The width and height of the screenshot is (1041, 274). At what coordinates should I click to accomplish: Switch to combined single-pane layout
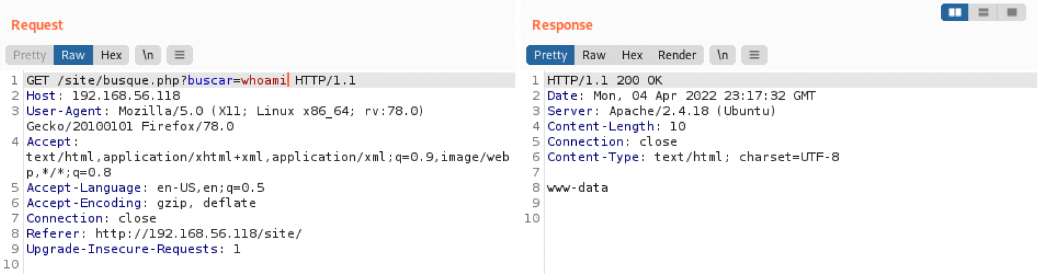pyautogui.click(x=1011, y=12)
